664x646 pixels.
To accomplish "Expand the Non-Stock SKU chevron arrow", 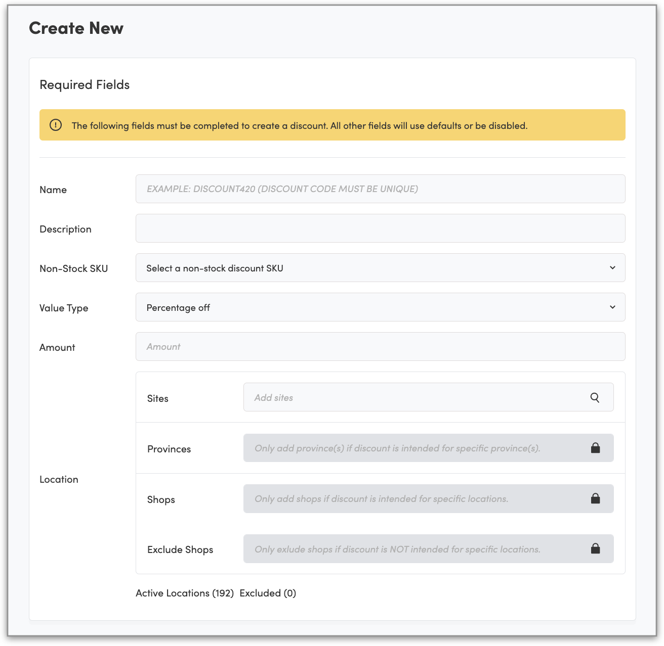I will (x=612, y=268).
